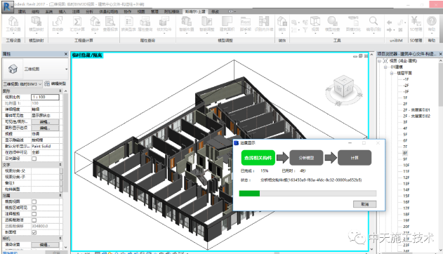Click the 自动套 ribbon icon
Image resolution: width=443 pixels, height=254 pixels.
click(x=58, y=22)
